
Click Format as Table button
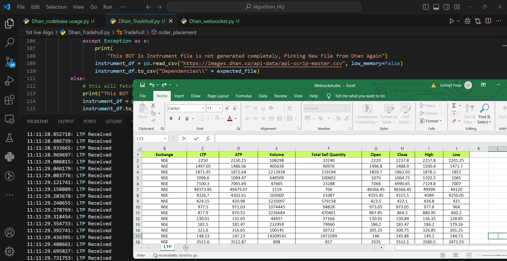389,114
